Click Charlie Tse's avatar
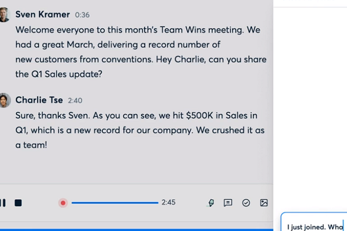This screenshot has width=347, height=231. (x=4, y=100)
